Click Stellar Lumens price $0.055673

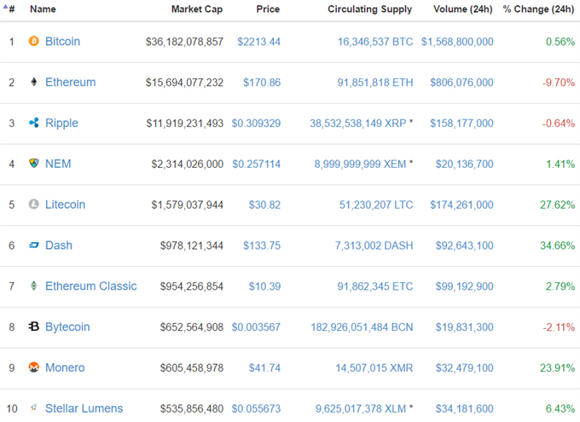(256, 408)
